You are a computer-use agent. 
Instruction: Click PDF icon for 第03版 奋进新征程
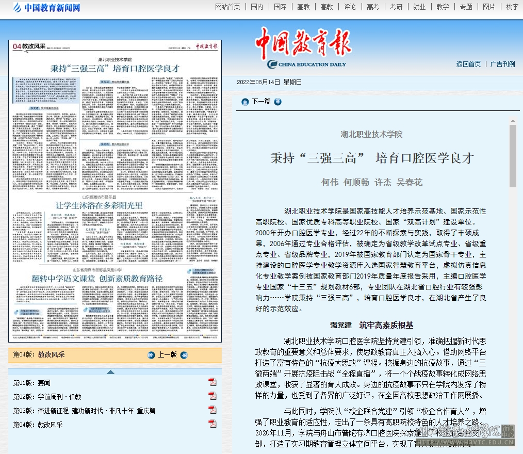pos(212,410)
